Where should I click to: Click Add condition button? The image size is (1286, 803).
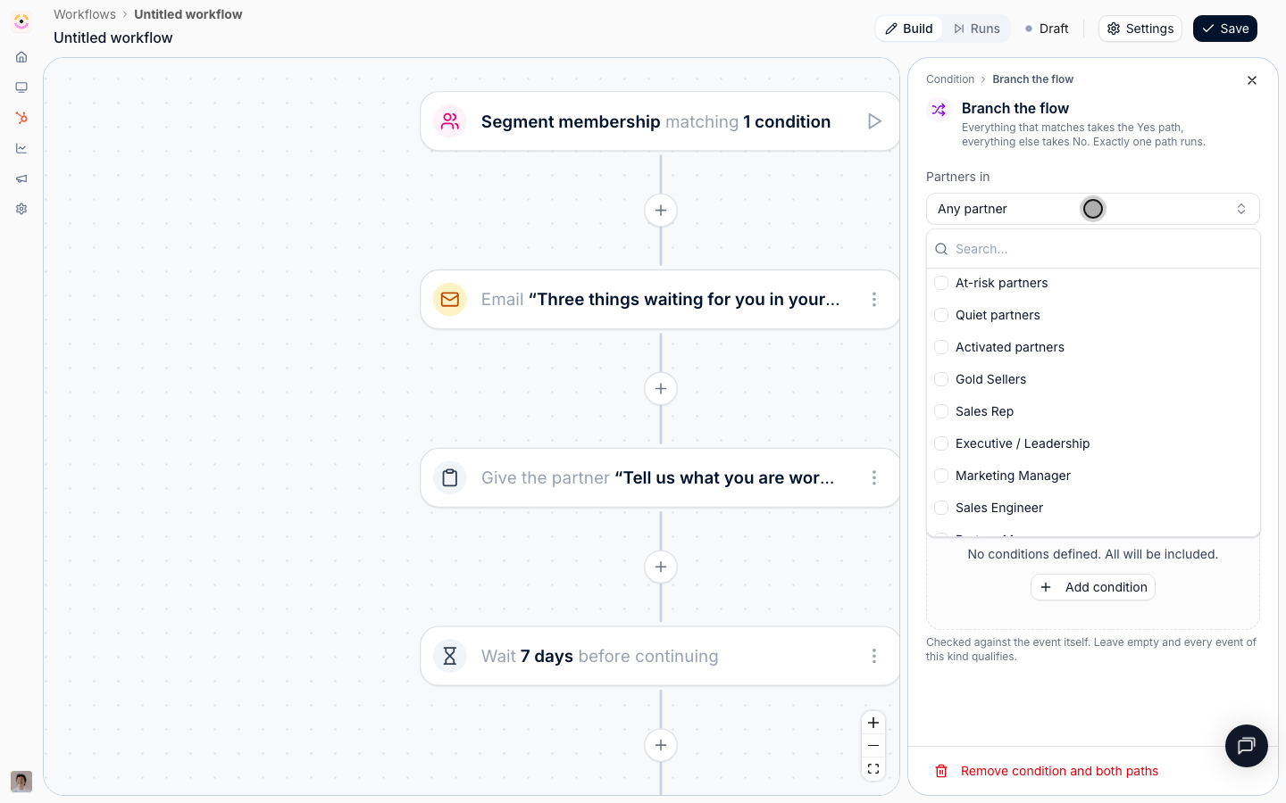coord(1093,587)
